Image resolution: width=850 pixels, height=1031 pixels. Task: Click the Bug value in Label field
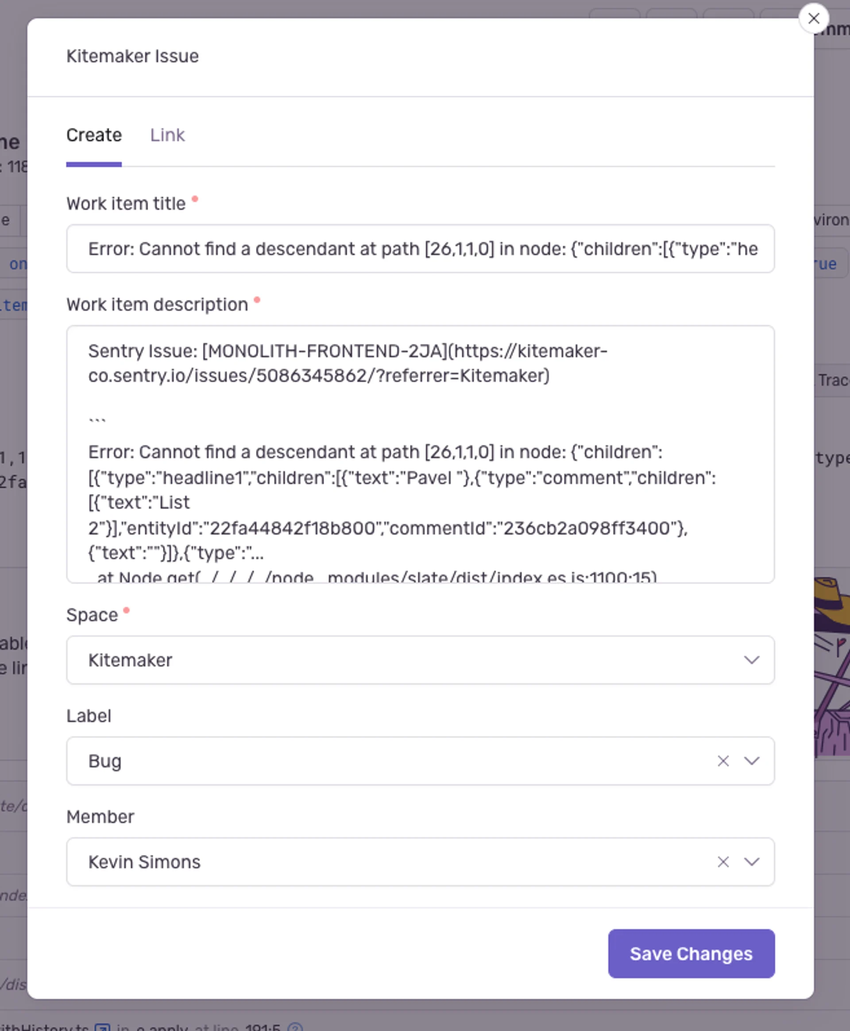pyautogui.click(x=105, y=761)
